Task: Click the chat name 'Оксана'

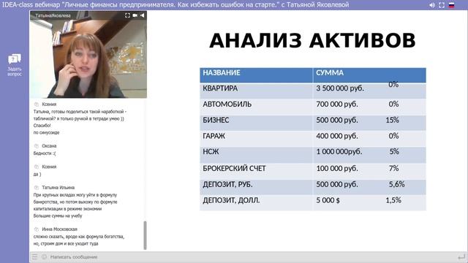Action: (49, 146)
